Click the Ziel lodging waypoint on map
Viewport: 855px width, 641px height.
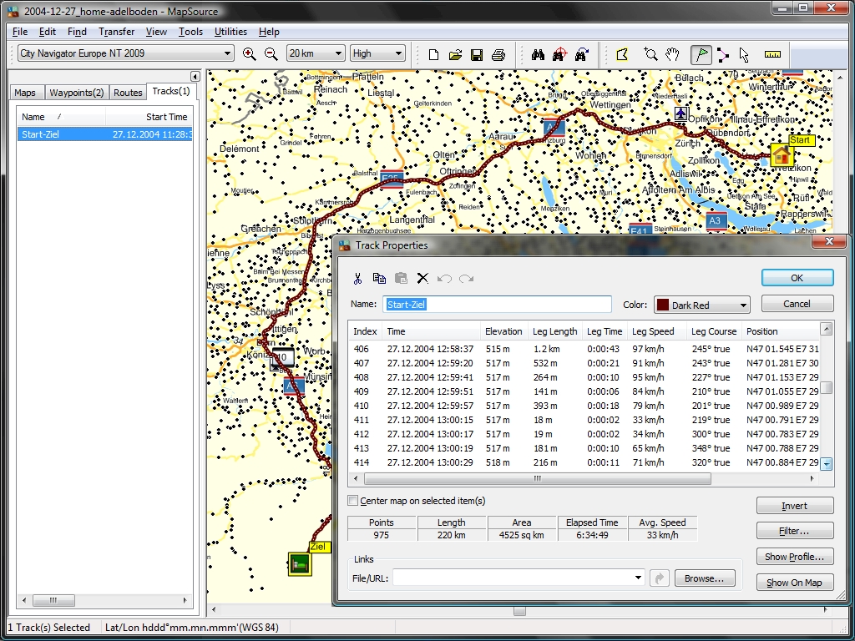[x=300, y=564]
